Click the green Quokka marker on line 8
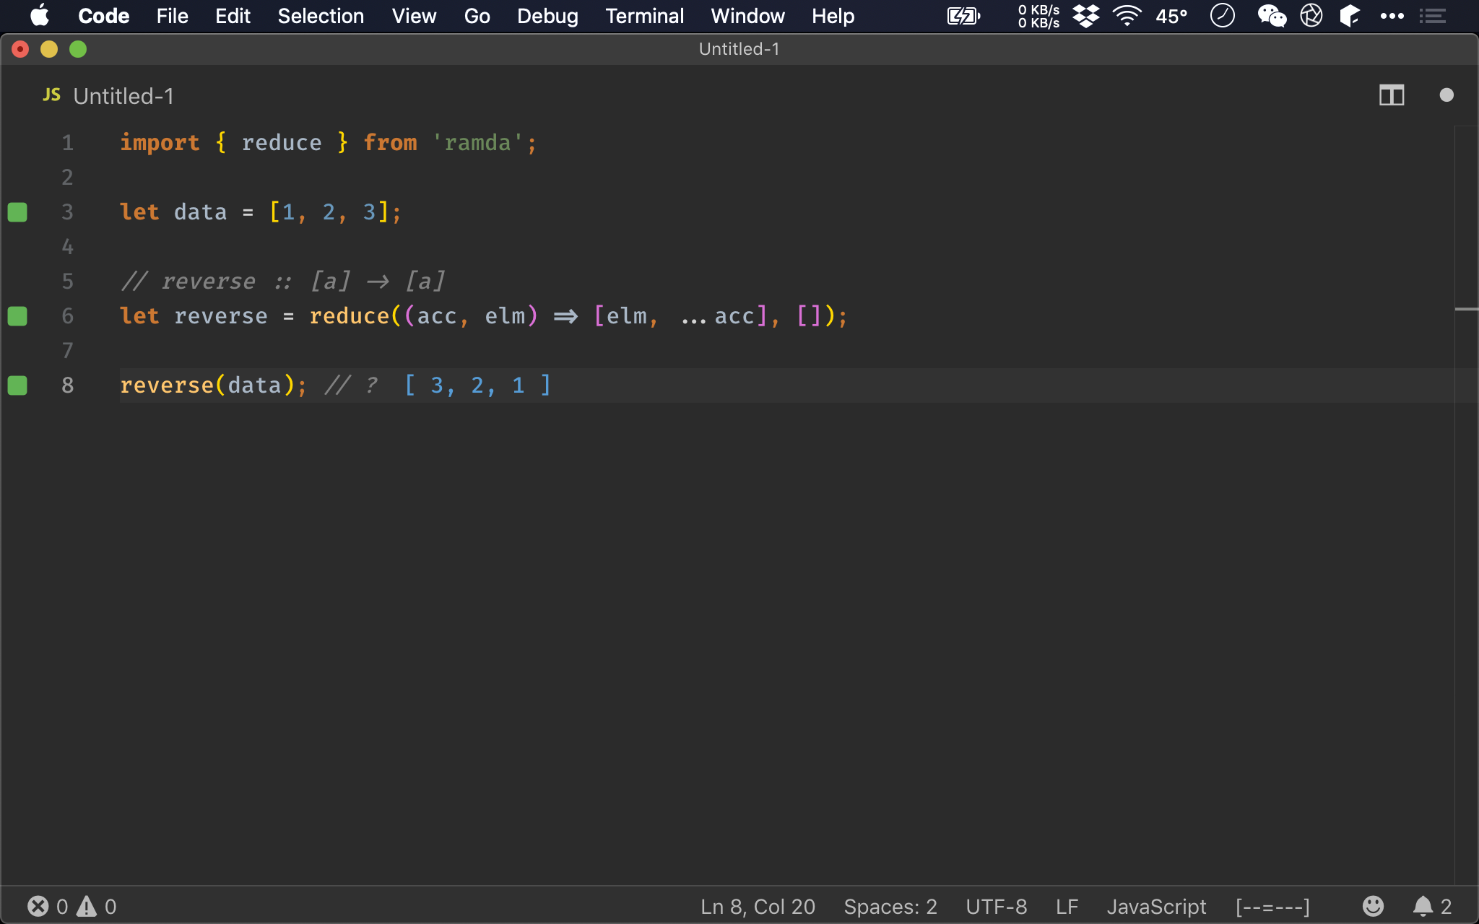This screenshot has width=1479, height=924. click(17, 385)
